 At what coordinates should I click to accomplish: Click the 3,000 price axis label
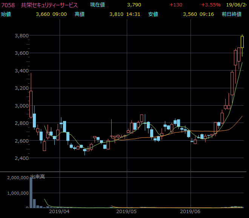pos(22,106)
